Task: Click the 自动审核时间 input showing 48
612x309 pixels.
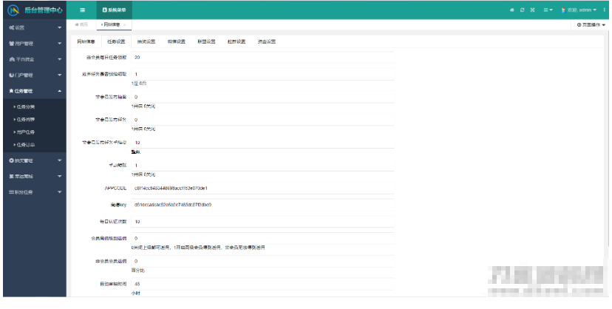Action: (262, 284)
